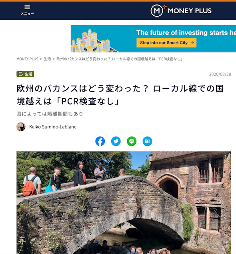Click the author's avatar photo
Viewport: 236px width, 254px height.
tap(21, 127)
